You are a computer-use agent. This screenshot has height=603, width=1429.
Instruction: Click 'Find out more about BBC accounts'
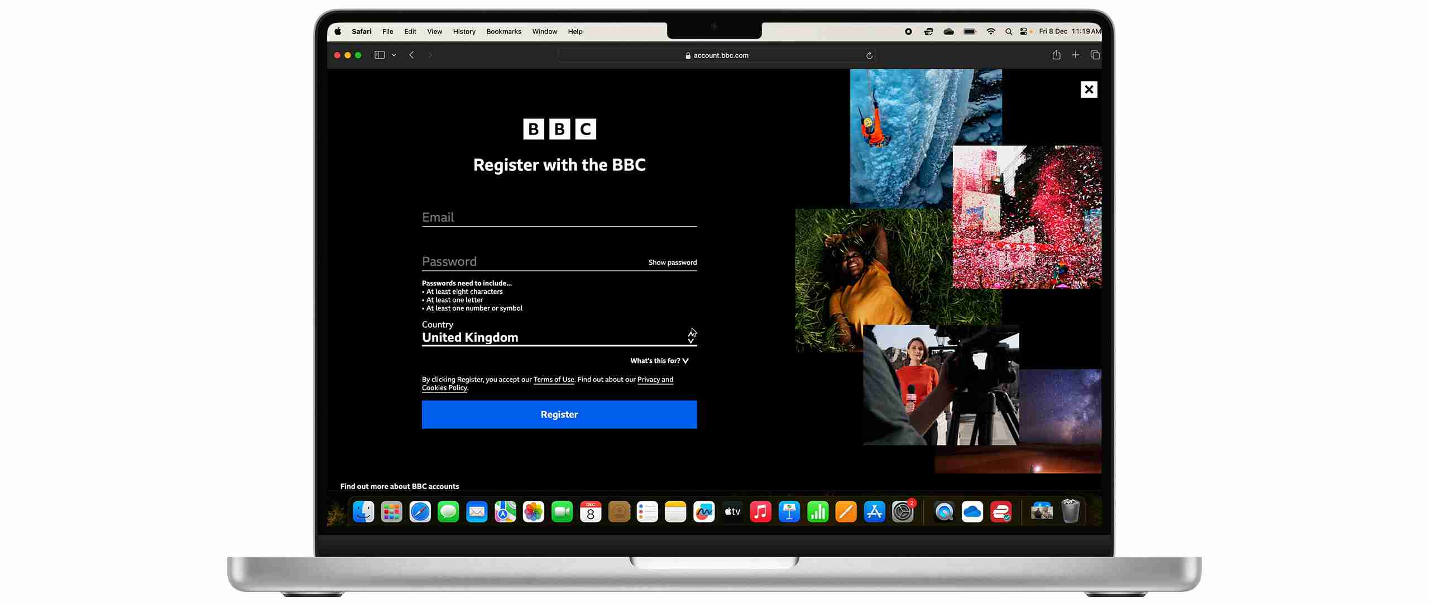pos(400,486)
